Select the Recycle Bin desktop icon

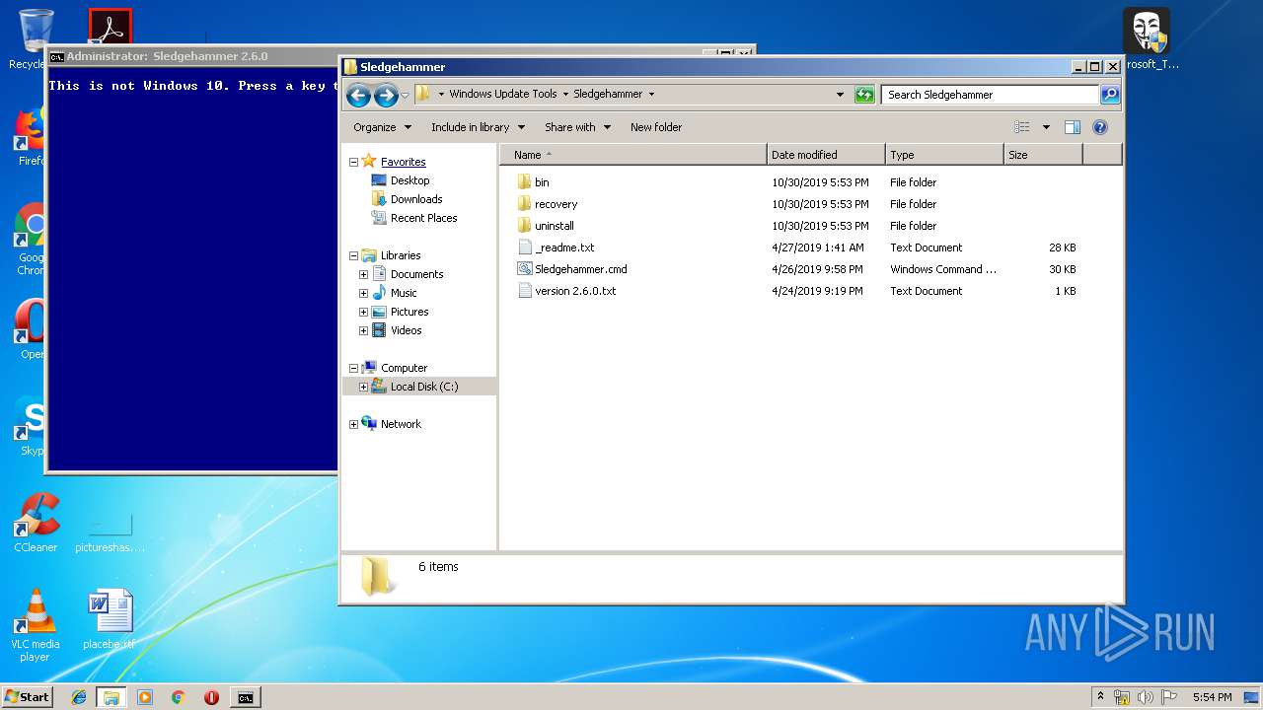pos(36,38)
